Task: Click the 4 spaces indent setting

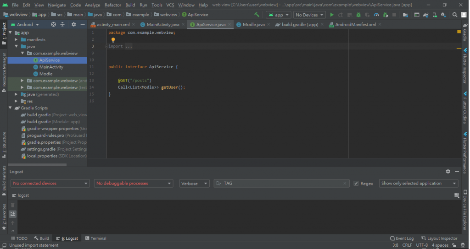Action: 440,245
